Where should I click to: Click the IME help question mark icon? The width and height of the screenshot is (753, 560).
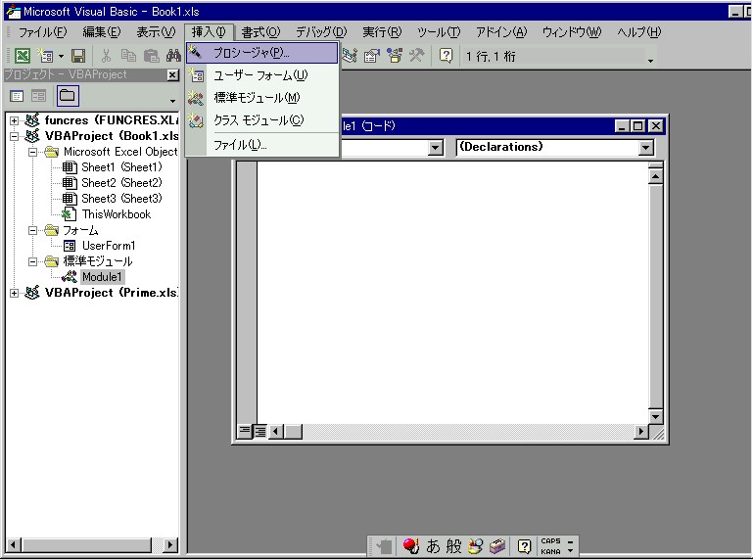click(x=524, y=546)
